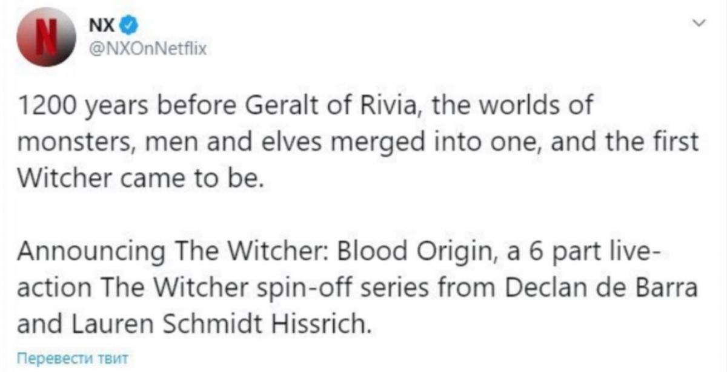
Task: Open the tweet options chevron menu
Action: coord(699,24)
